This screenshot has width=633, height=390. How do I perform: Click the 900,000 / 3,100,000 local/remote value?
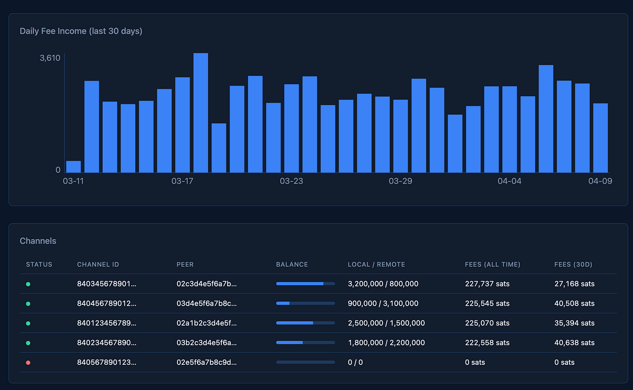pyautogui.click(x=383, y=303)
